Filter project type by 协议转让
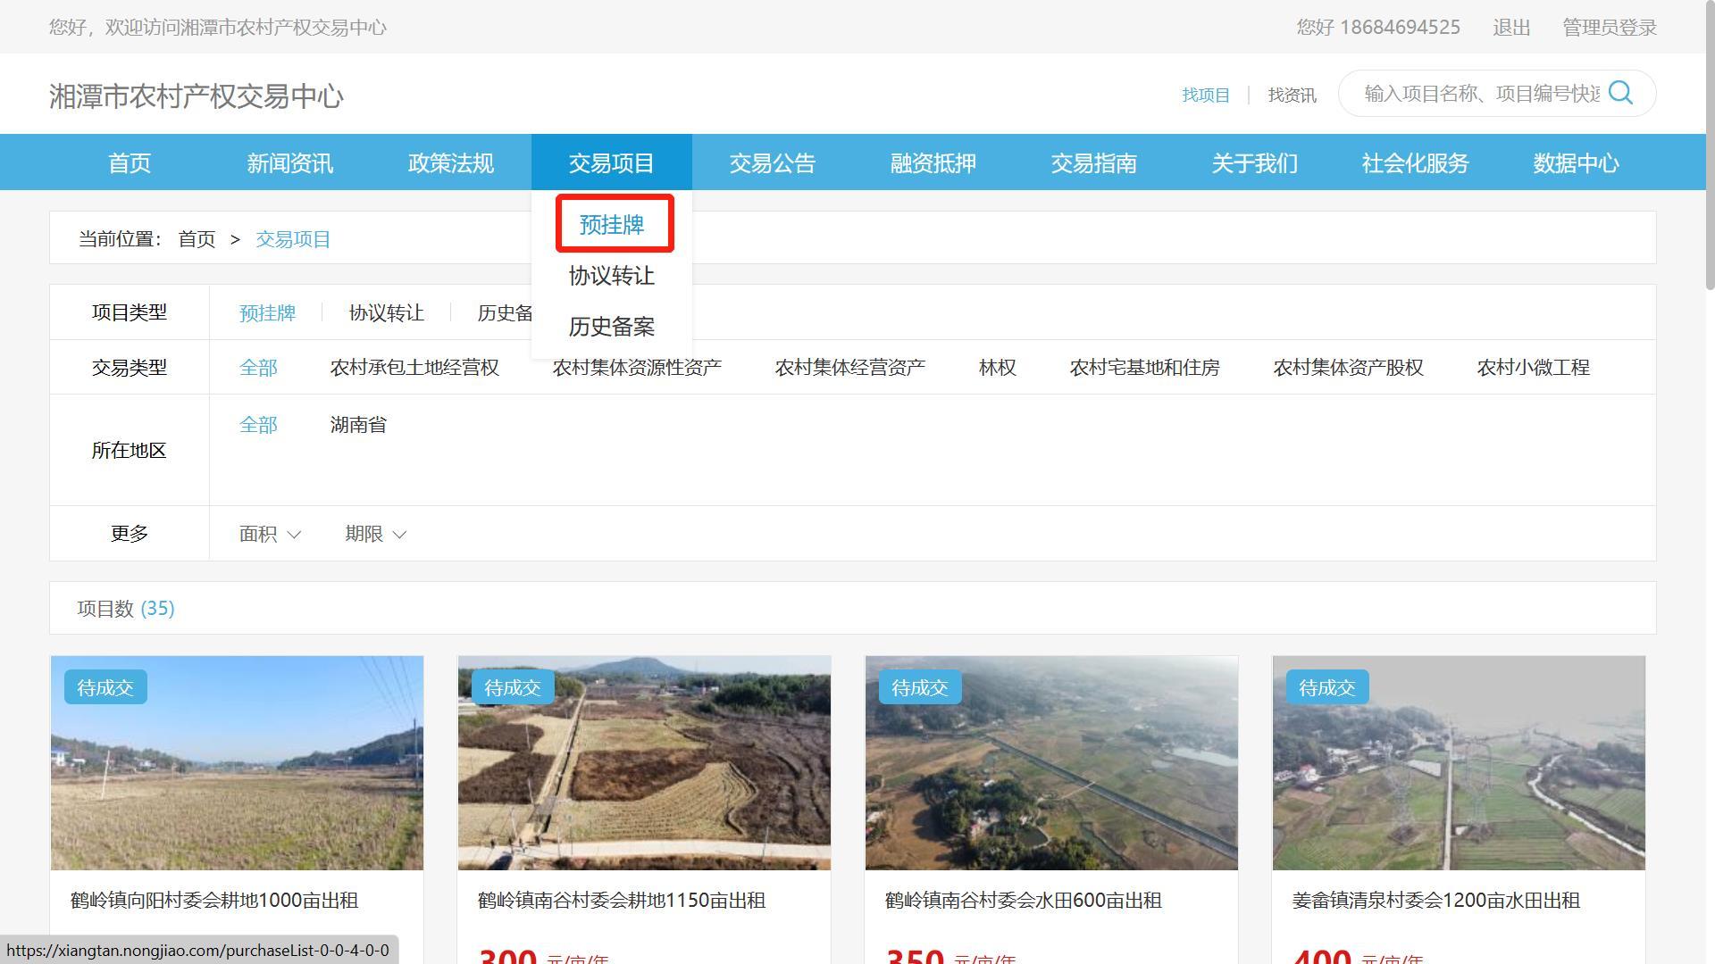This screenshot has width=1715, height=964. (x=386, y=313)
